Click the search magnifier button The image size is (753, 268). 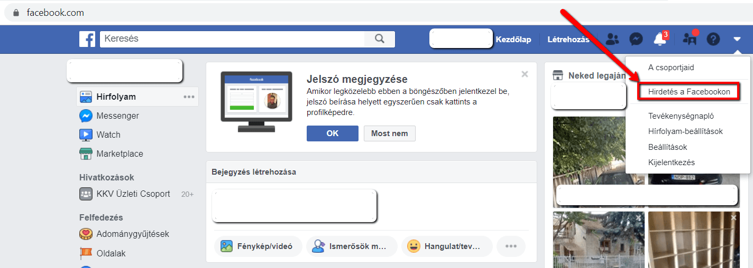(x=380, y=39)
